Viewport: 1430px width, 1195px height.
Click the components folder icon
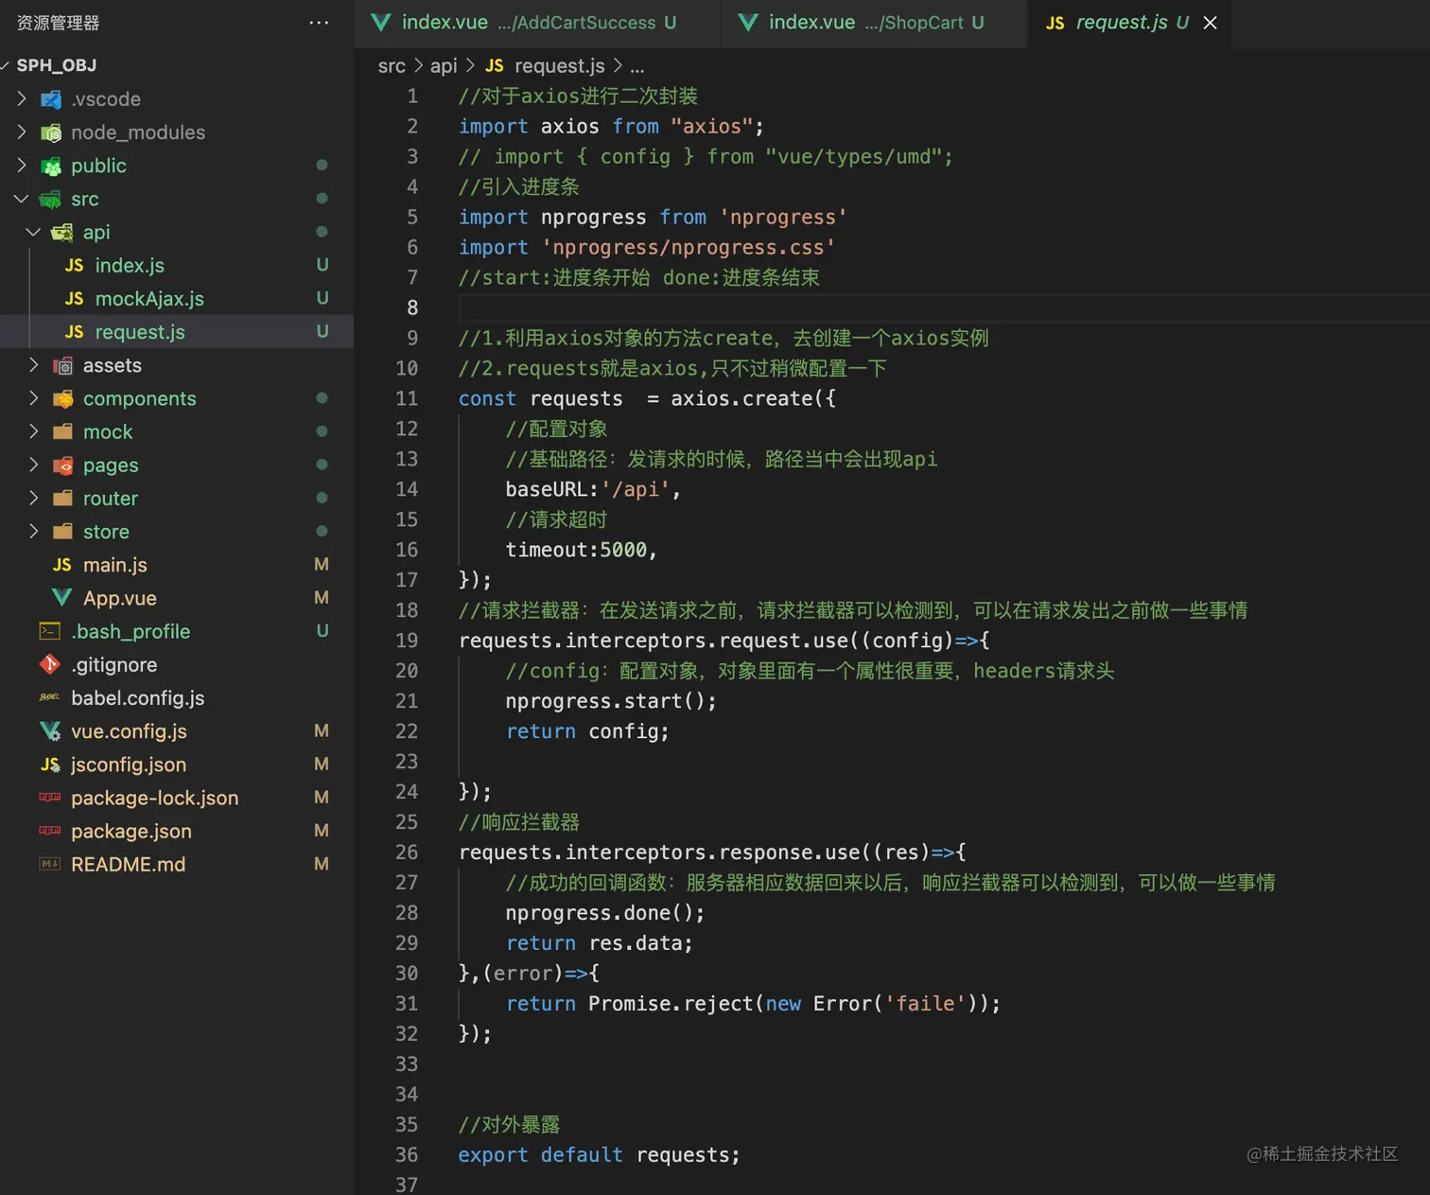click(x=62, y=398)
